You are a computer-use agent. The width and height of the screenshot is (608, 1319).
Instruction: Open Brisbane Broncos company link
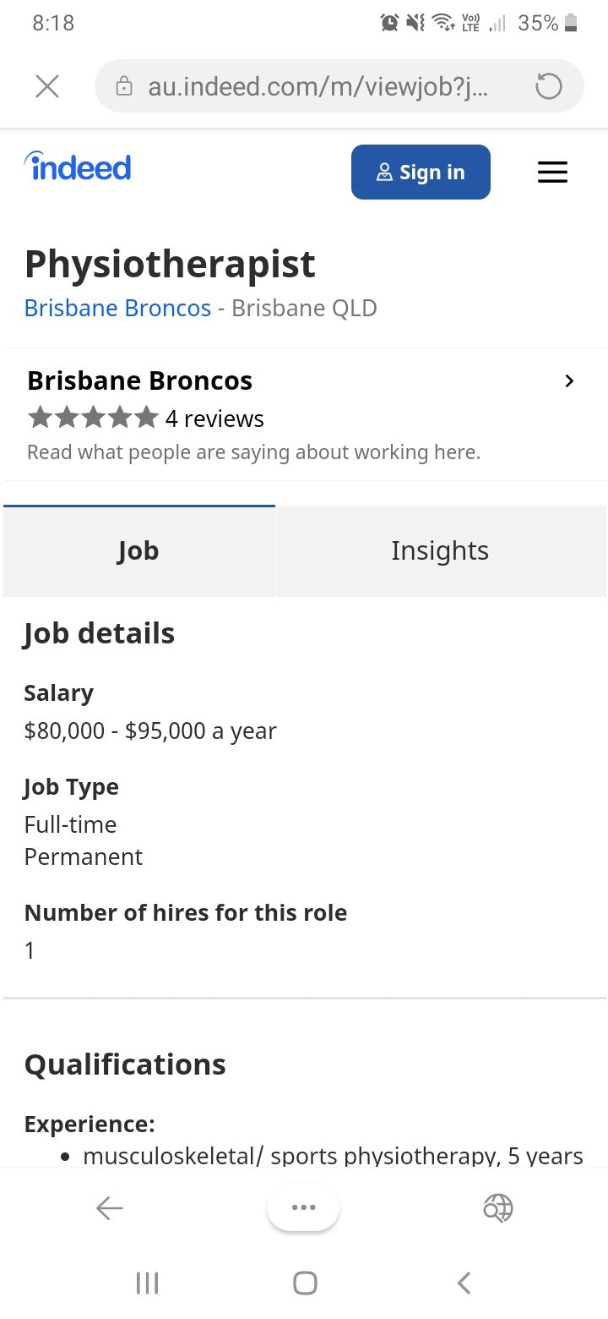point(117,308)
